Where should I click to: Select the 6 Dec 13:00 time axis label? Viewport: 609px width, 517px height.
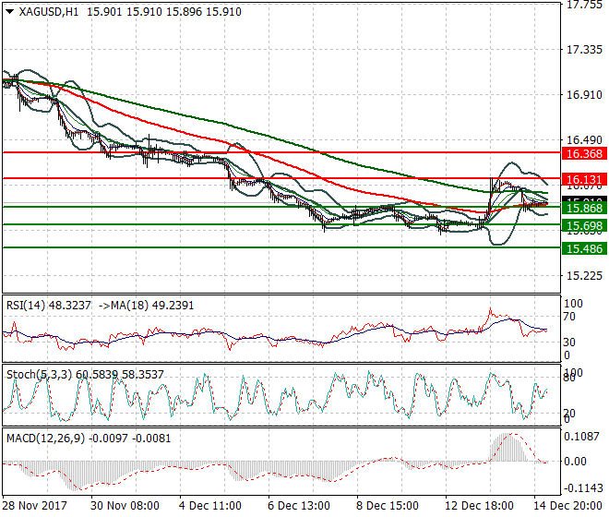pyautogui.click(x=299, y=506)
